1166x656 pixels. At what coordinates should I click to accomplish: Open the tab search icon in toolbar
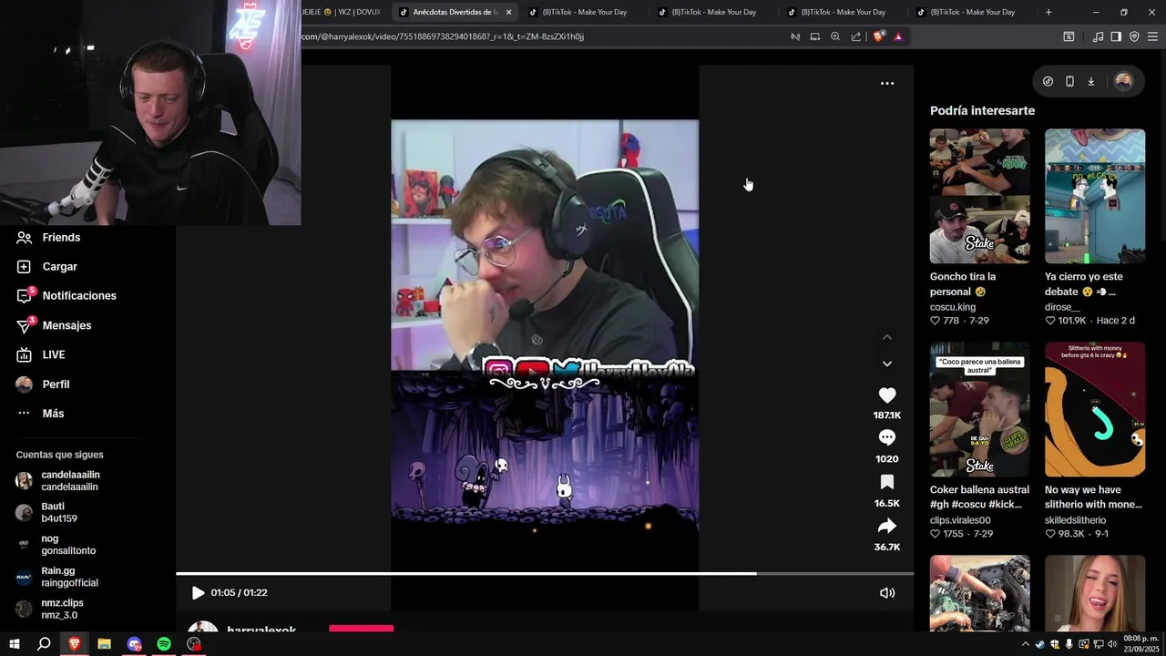pyautogui.click(x=1069, y=36)
